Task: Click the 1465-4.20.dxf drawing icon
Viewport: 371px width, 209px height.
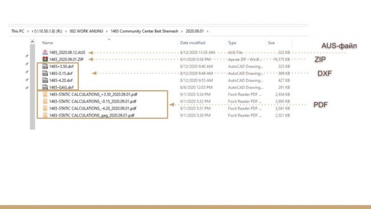Action: point(45,80)
